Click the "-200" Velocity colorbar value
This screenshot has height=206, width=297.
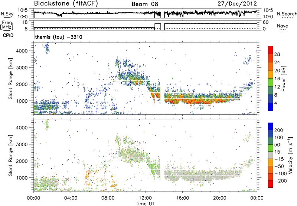coord(281,181)
